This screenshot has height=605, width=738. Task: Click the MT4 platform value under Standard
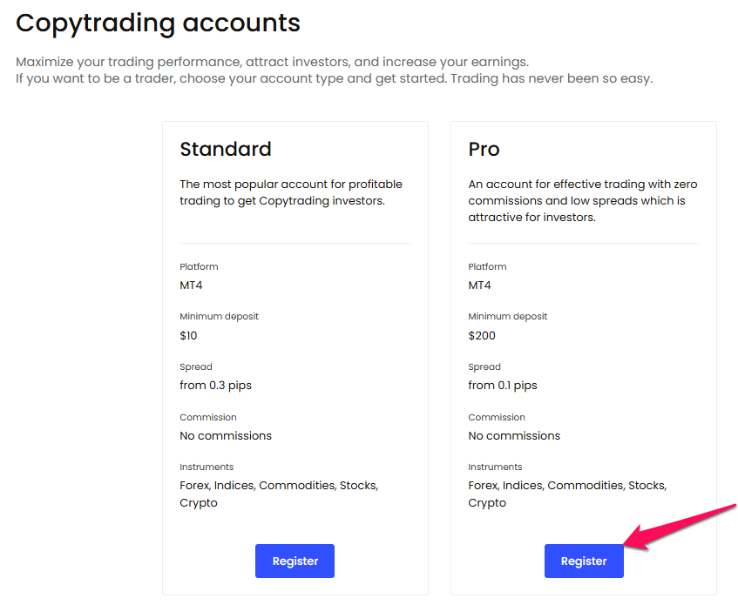coord(191,285)
